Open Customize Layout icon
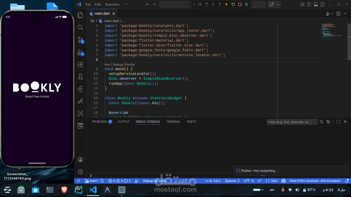The width and height of the screenshot is (351, 197). pyautogui.click(x=302, y=4)
